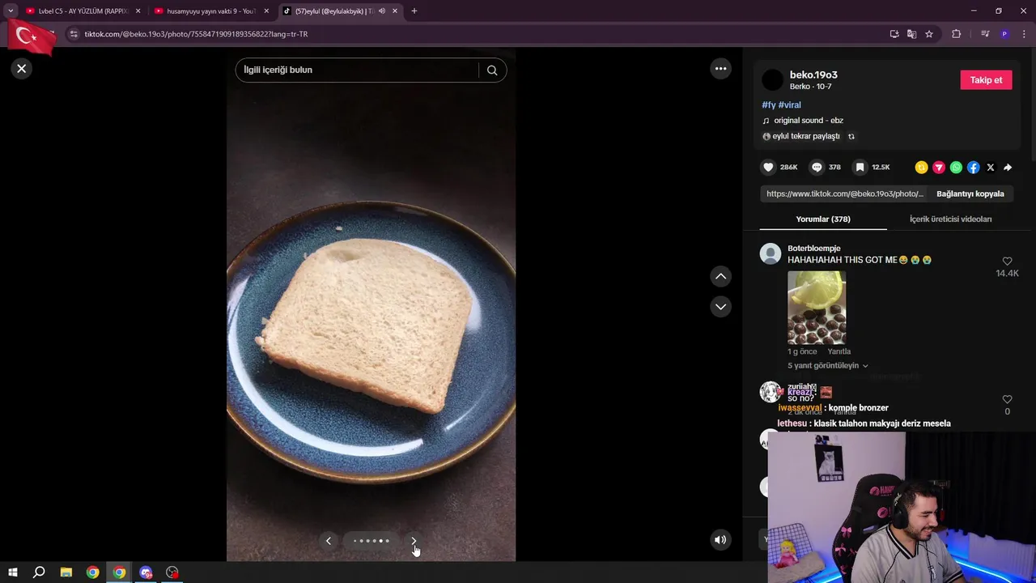
Task: Open the Chrome extensions puzzle icon
Action: (x=956, y=34)
